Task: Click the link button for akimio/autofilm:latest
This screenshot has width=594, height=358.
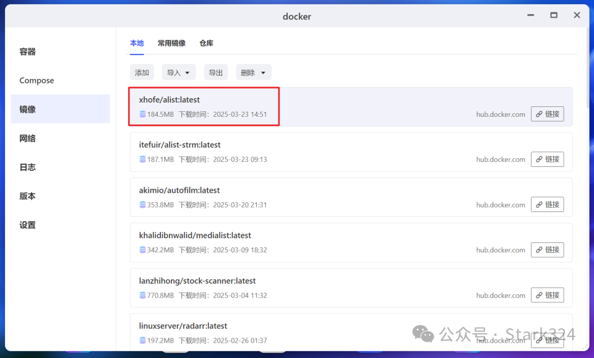Action: click(547, 205)
